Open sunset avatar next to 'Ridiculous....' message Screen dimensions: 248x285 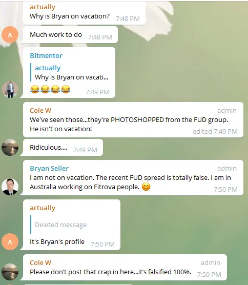point(10,147)
